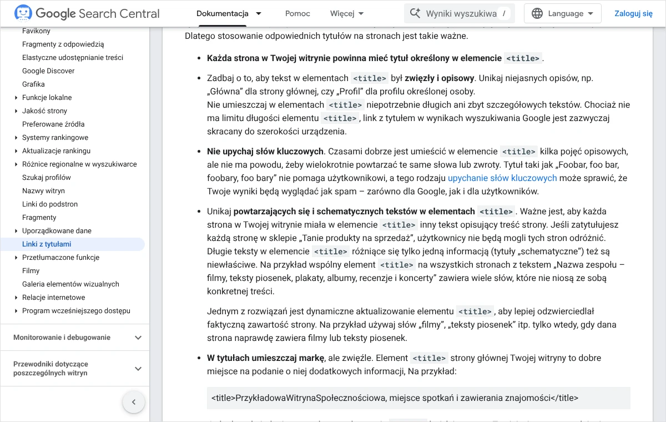Expand Jakość strony section
Screen dimensions: 666x422
(x=16, y=111)
